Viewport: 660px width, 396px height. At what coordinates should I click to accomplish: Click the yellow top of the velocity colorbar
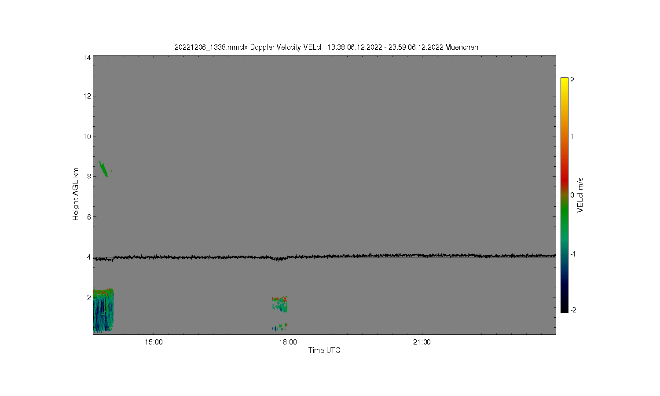[x=565, y=82]
